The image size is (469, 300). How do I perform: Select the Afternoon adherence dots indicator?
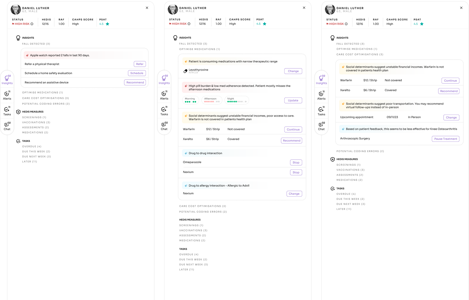[x=212, y=100]
